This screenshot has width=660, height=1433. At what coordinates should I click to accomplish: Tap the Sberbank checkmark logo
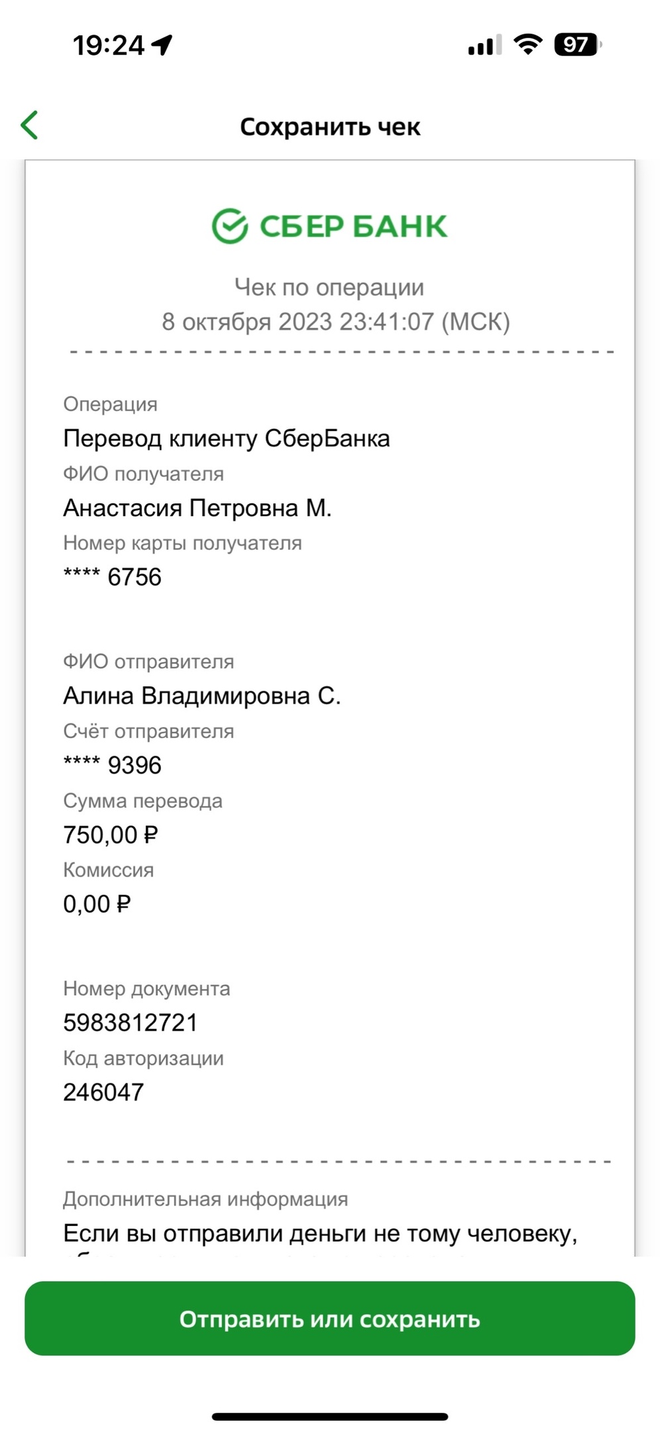click(229, 226)
